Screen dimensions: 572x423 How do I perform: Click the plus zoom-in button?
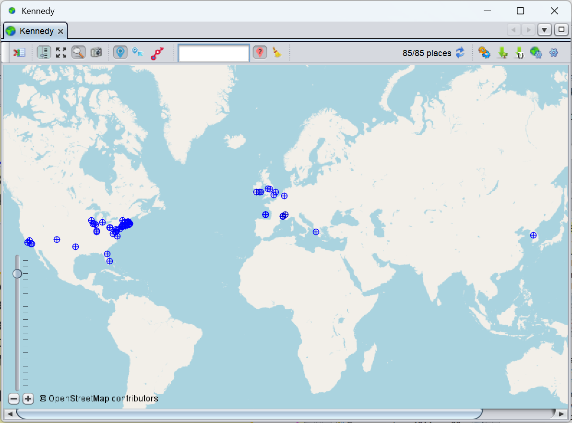pos(28,399)
